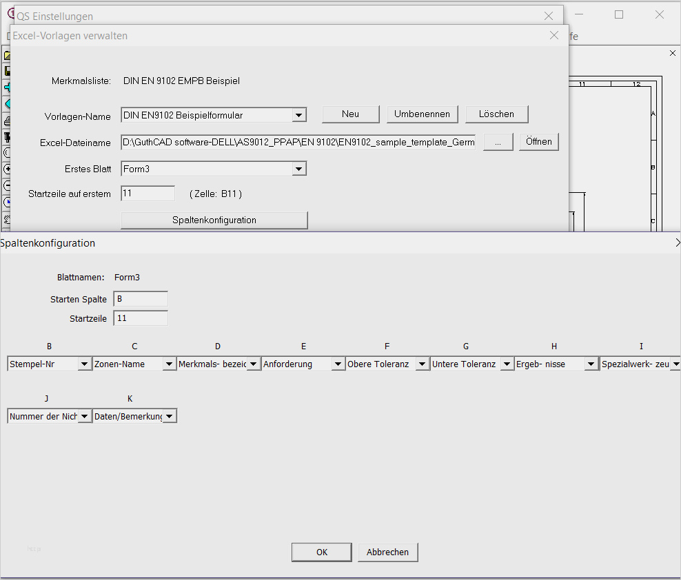Screen dimensions: 681x580
Task: Confirm column configuration with OK
Action: click(321, 552)
